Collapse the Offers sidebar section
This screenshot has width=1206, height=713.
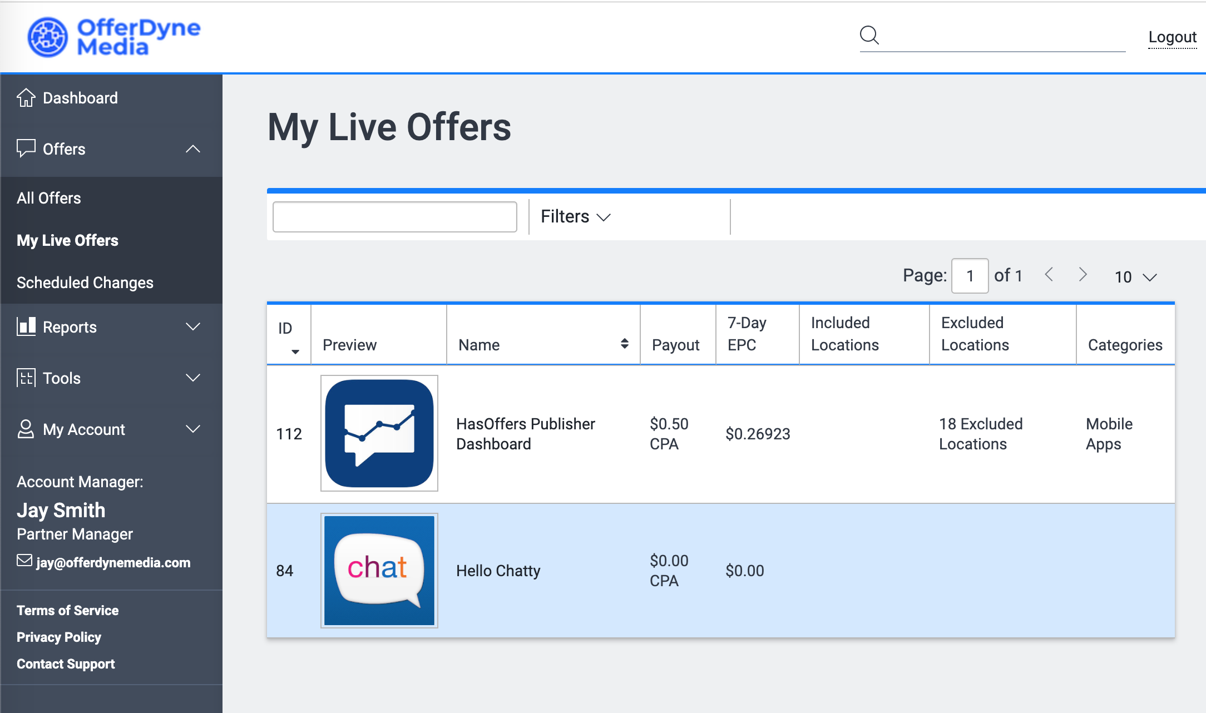(193, 149)
